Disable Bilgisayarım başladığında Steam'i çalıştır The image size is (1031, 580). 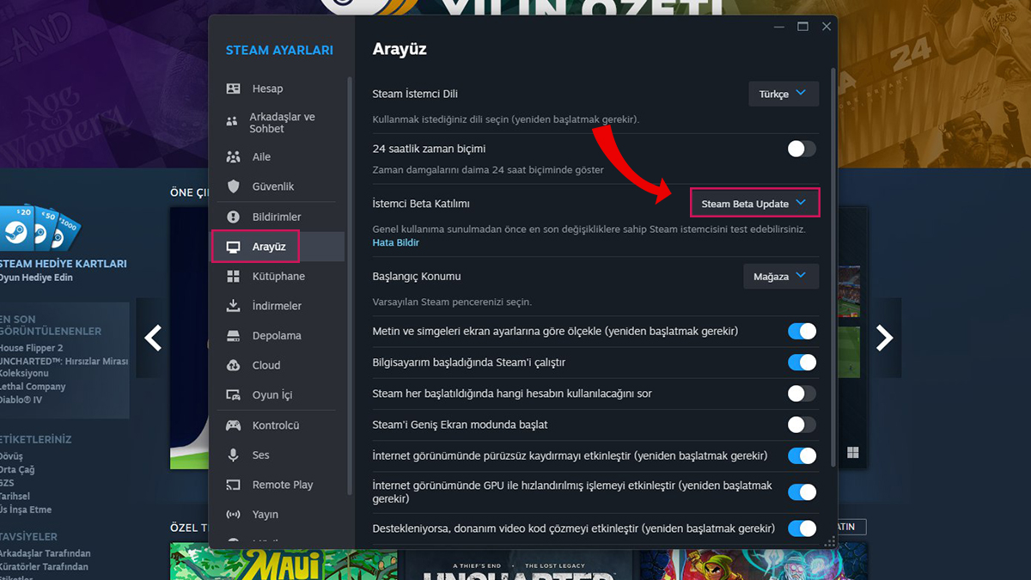801,363
